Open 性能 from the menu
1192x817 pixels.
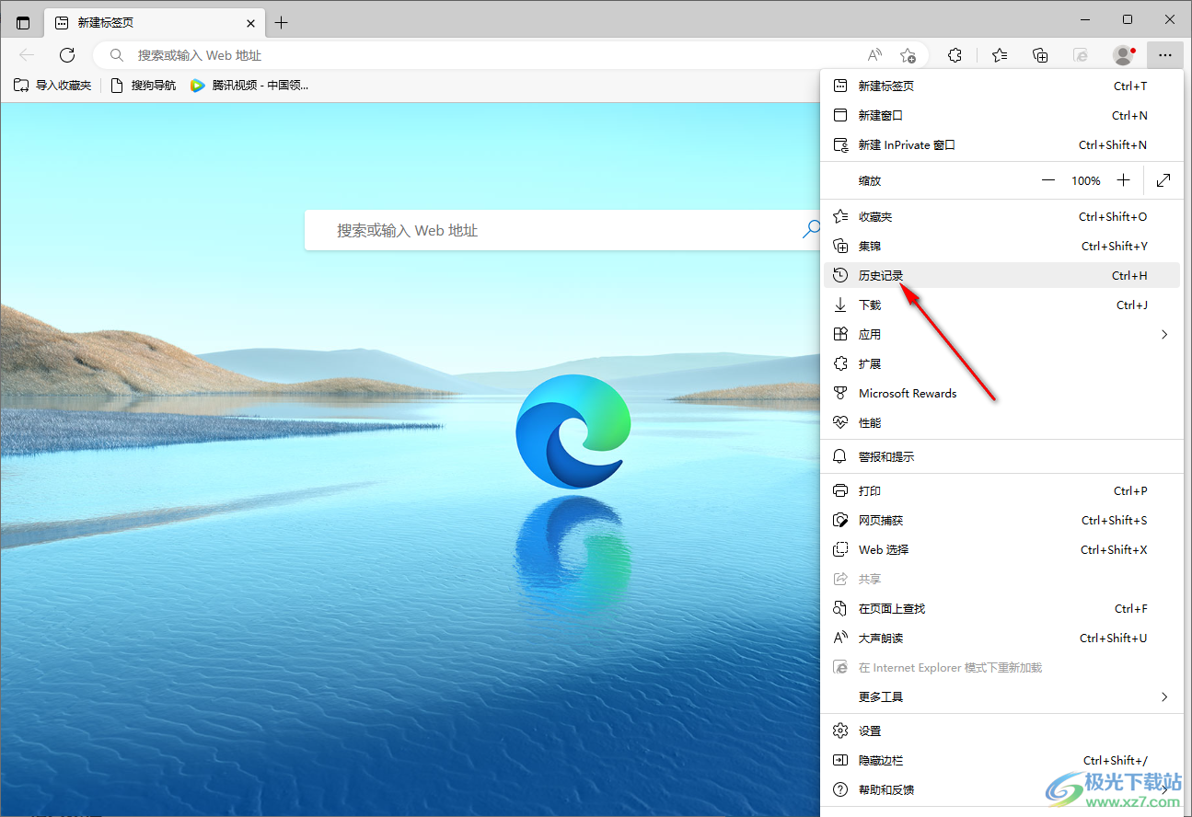coord(1001,422)
